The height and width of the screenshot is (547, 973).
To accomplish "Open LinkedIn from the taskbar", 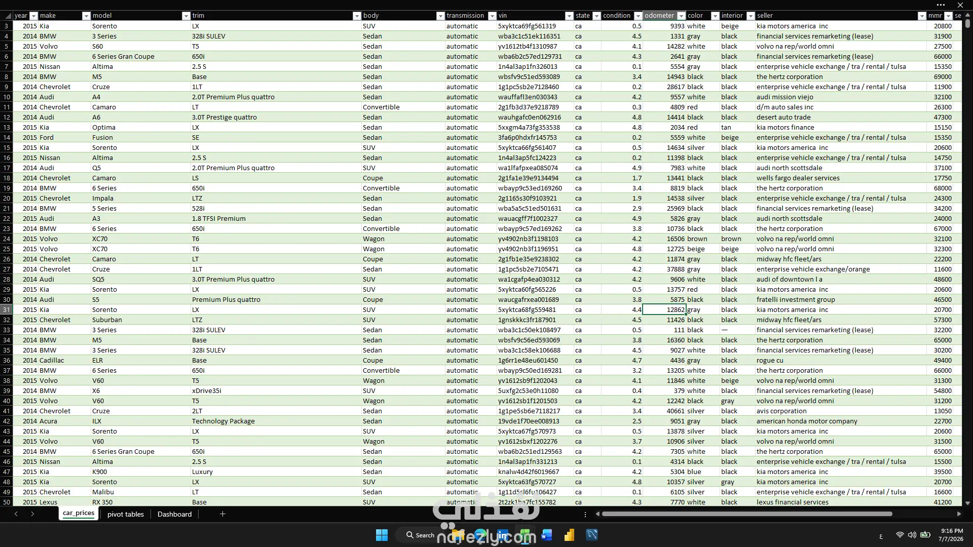I will [x=503, y=535].
